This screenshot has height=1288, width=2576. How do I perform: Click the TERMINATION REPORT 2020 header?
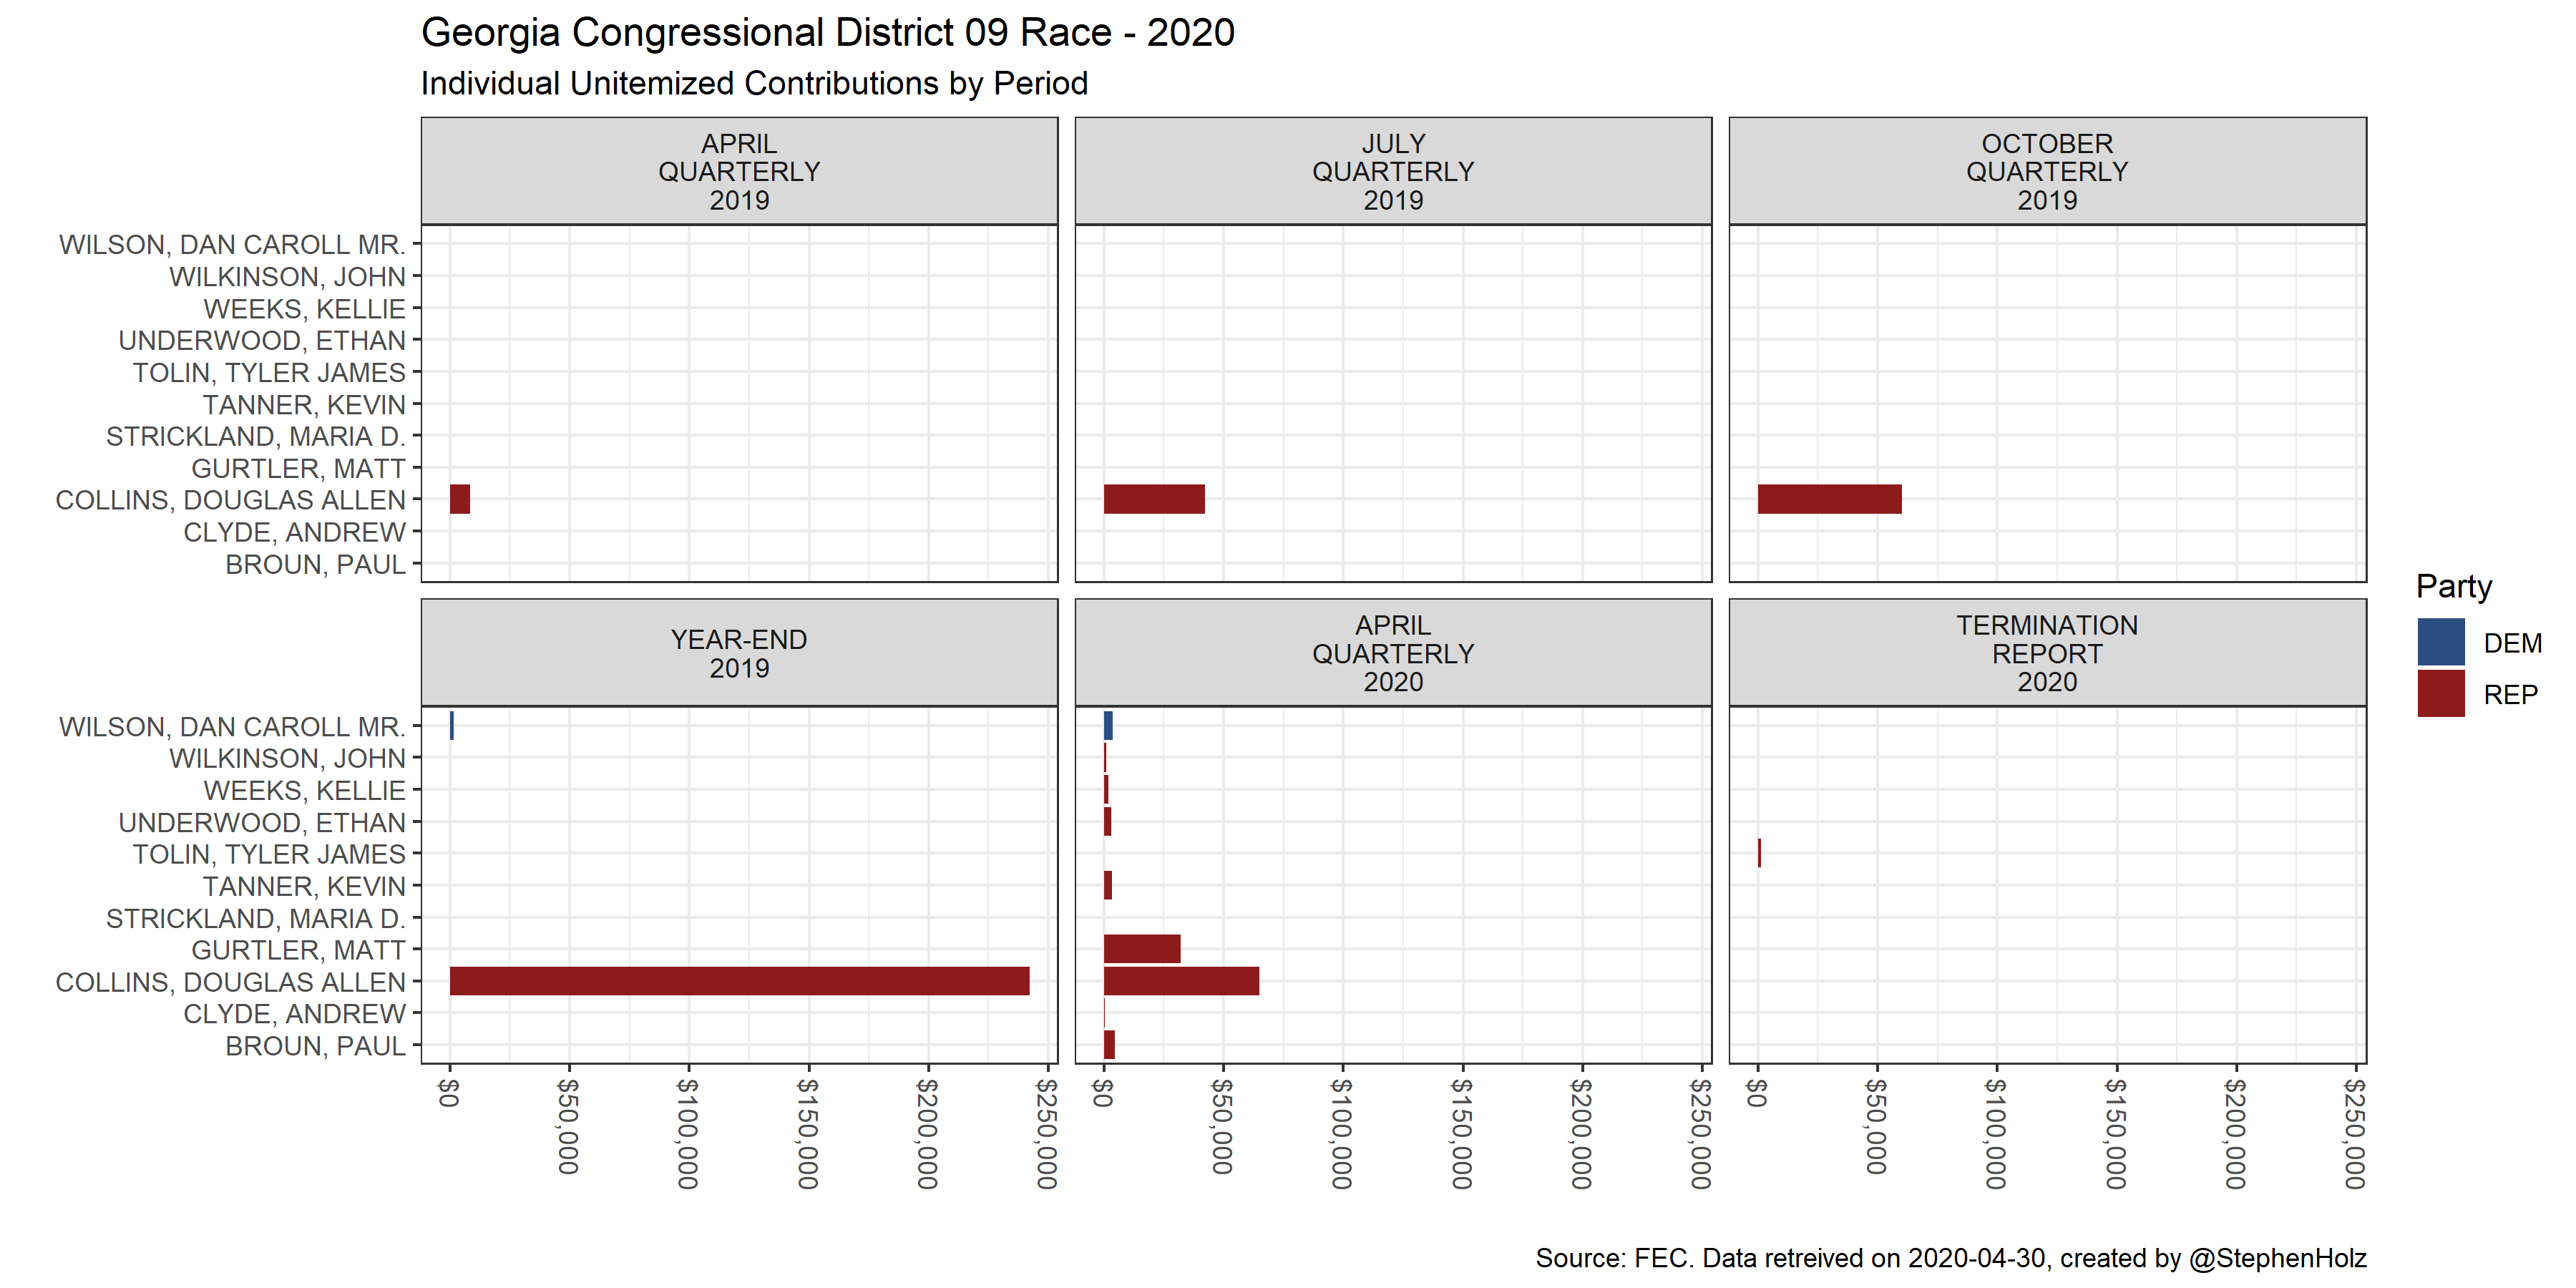[x=2046, y=653]
